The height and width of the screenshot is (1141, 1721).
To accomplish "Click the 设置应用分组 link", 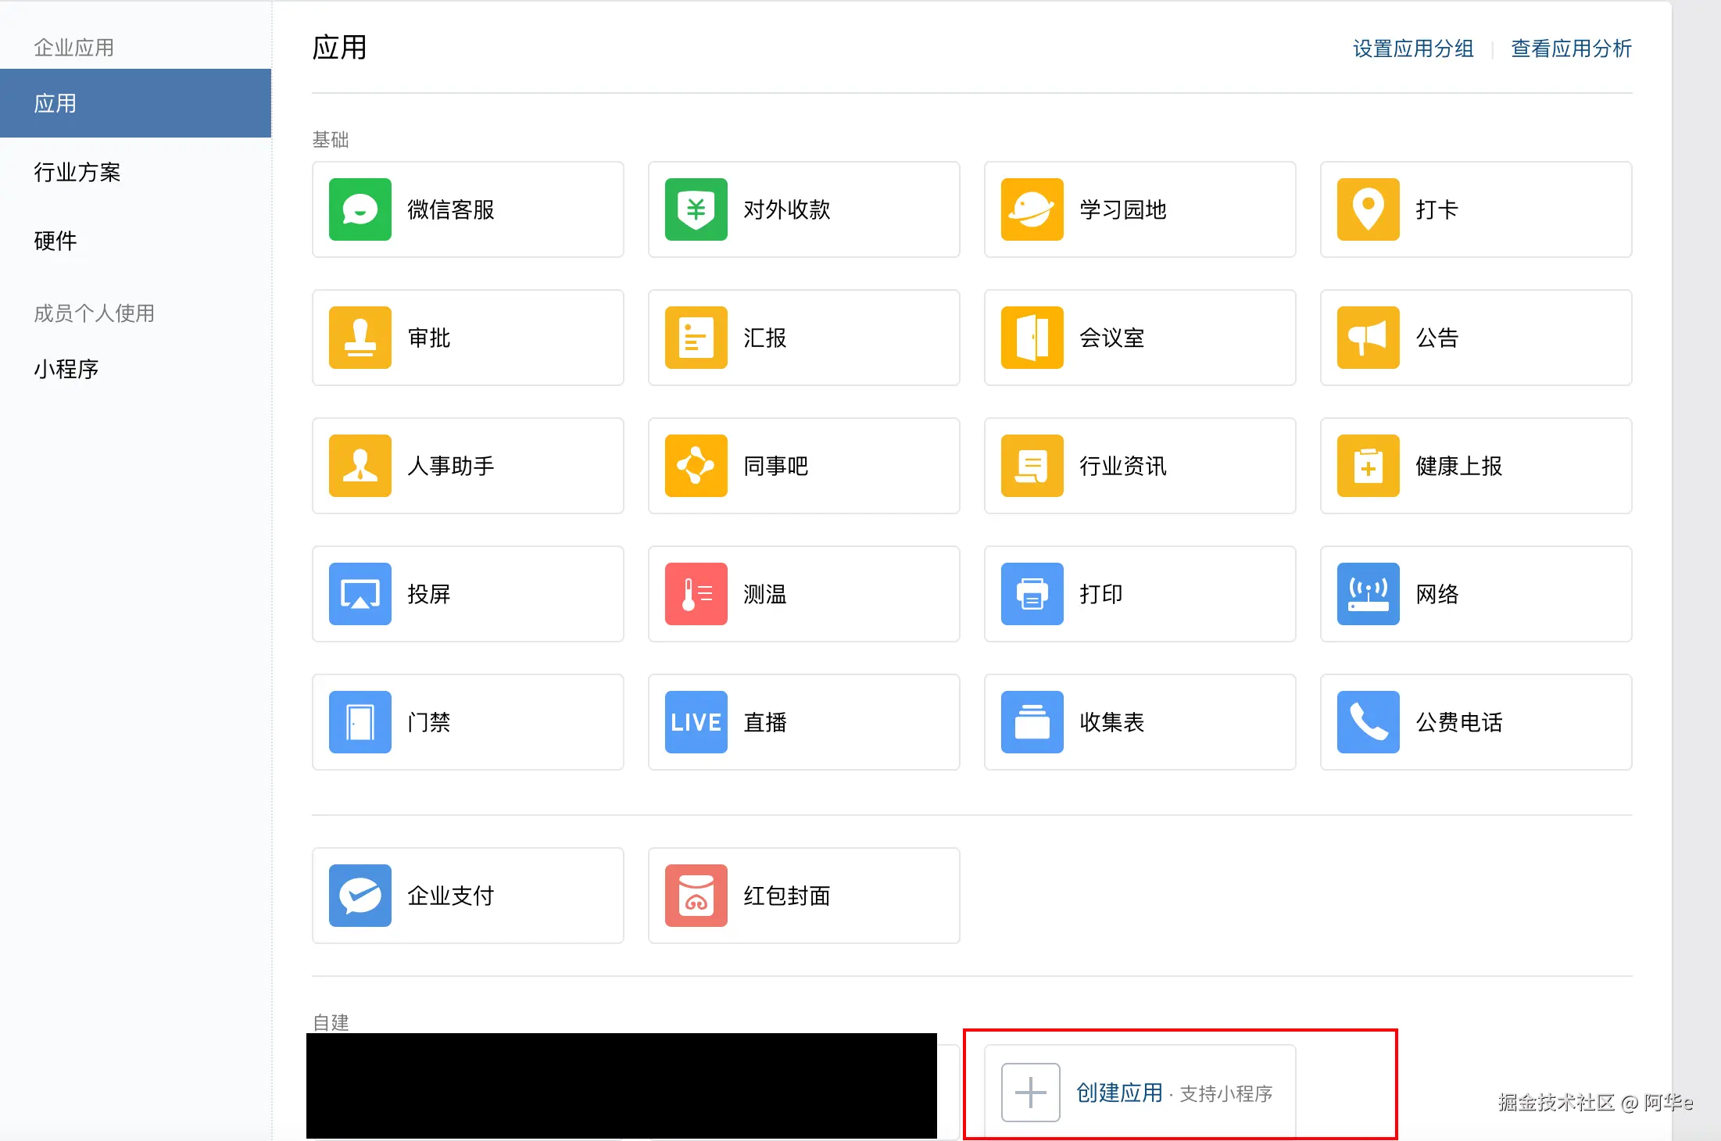I will pos(1412,48).
